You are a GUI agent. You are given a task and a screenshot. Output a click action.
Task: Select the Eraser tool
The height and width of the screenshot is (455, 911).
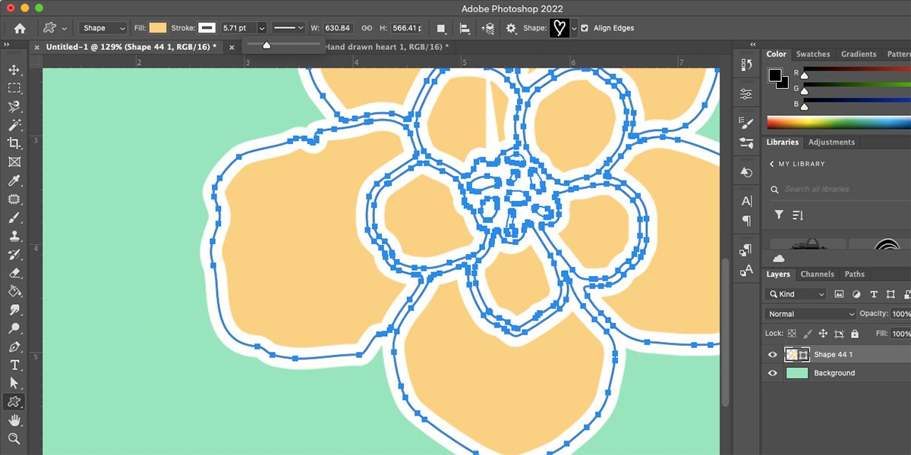(14, 273)
